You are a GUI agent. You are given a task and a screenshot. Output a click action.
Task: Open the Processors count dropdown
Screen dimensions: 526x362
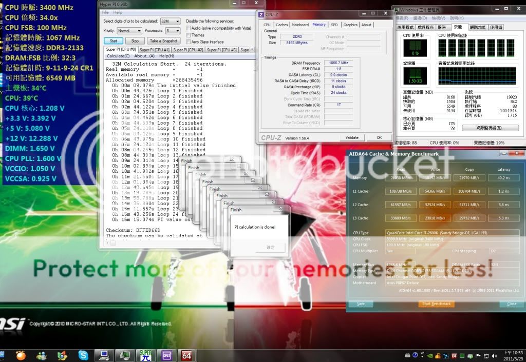[x=173, y=30]
